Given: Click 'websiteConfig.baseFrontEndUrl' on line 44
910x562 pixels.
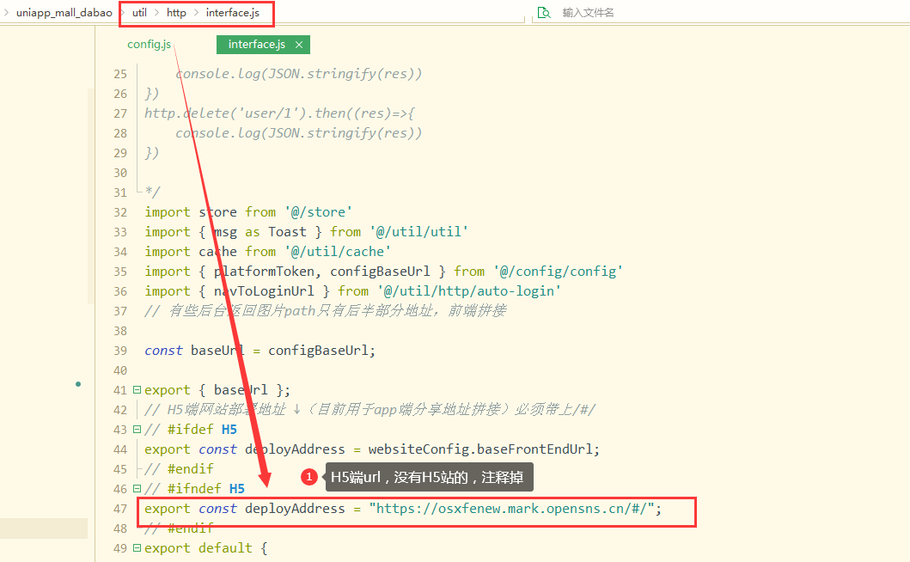Looking at the screenshot, I should [480, 449].
